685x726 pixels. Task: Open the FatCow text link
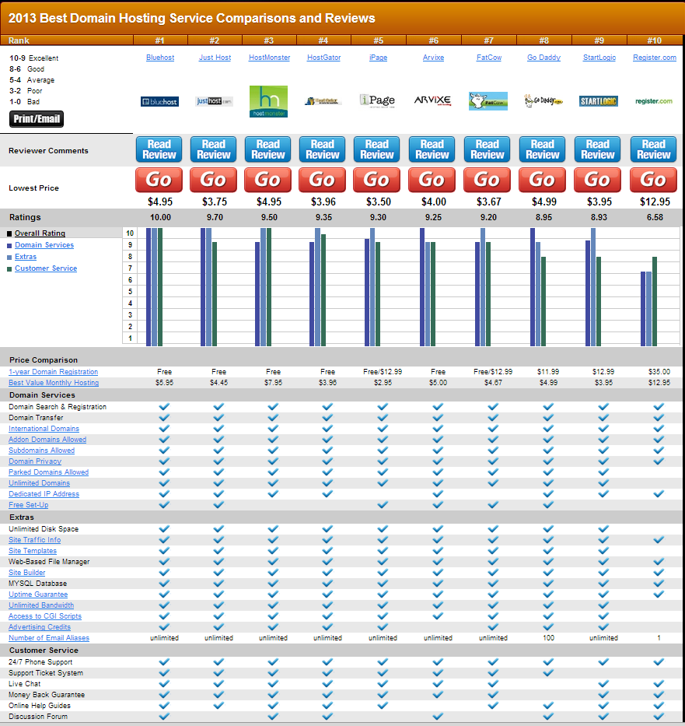489,58
